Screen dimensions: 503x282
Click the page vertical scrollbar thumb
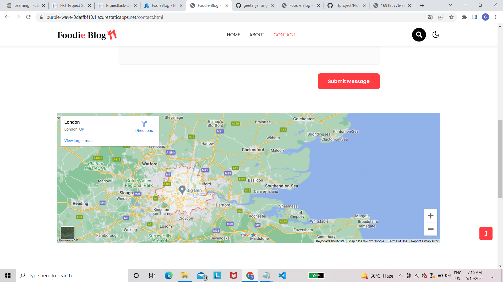coord(500,158)
